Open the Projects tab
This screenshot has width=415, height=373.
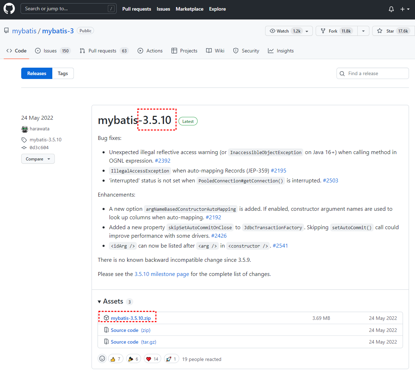coord(185,51)
